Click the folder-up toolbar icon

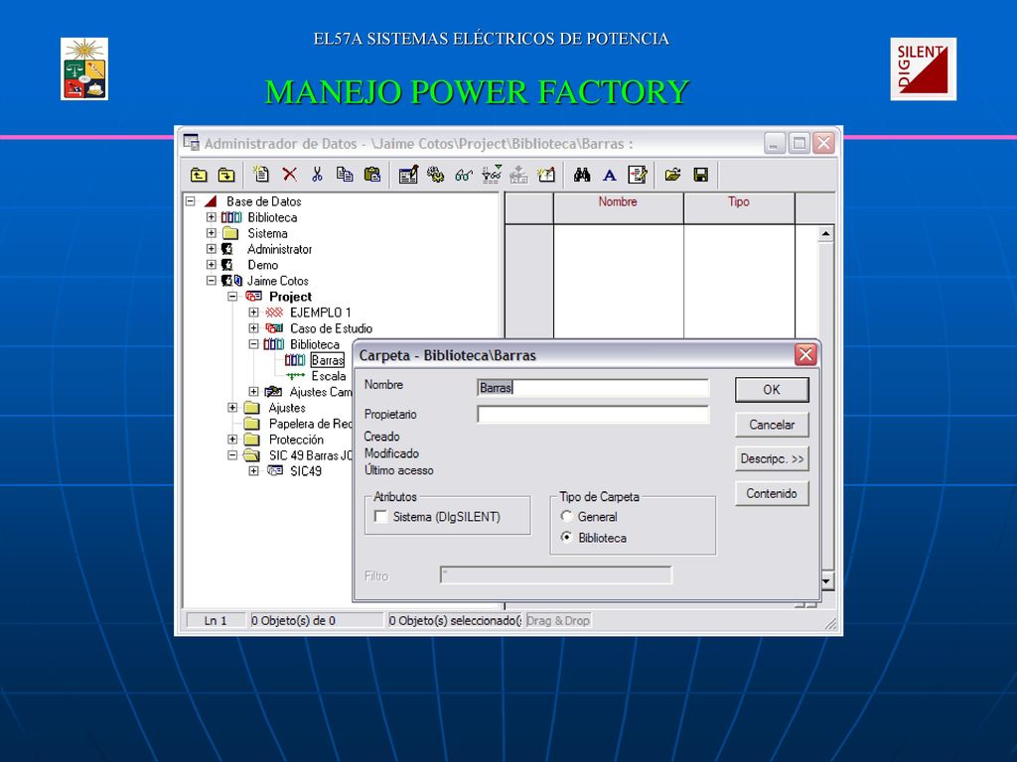[199, 175]
